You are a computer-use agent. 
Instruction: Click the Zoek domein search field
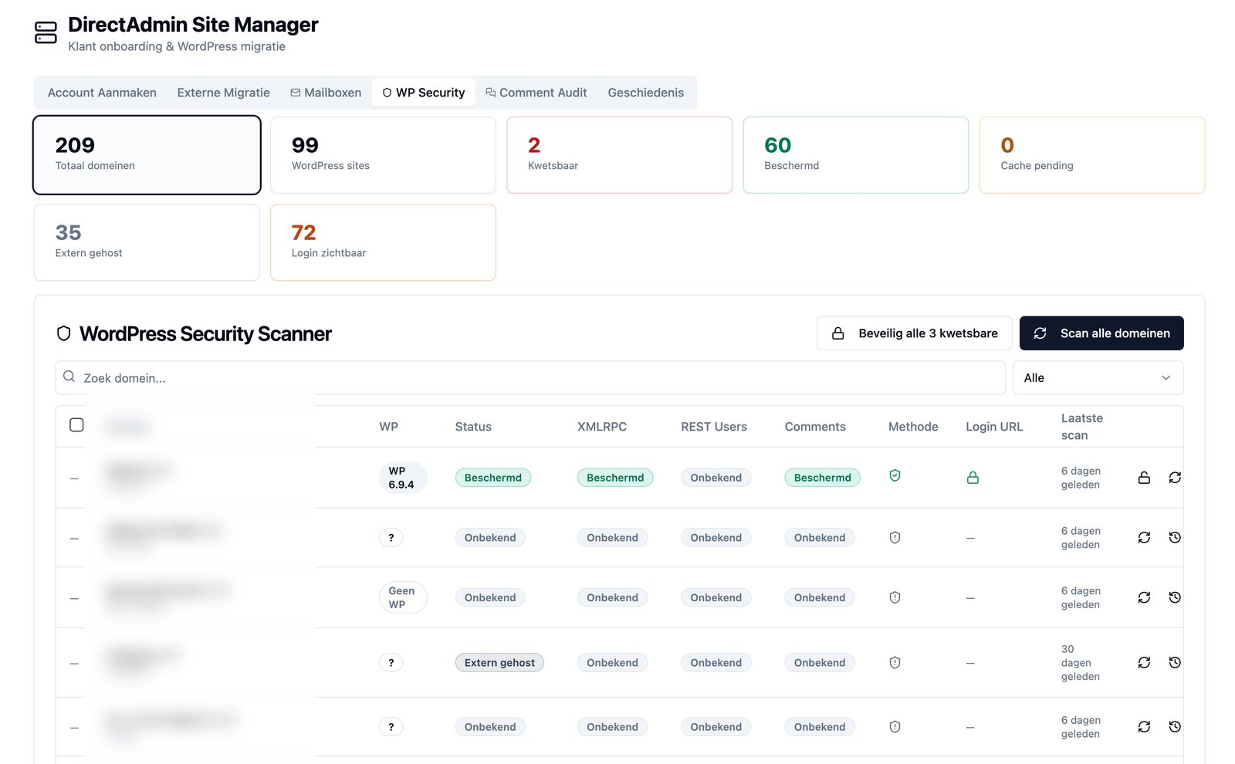point(530,378)
